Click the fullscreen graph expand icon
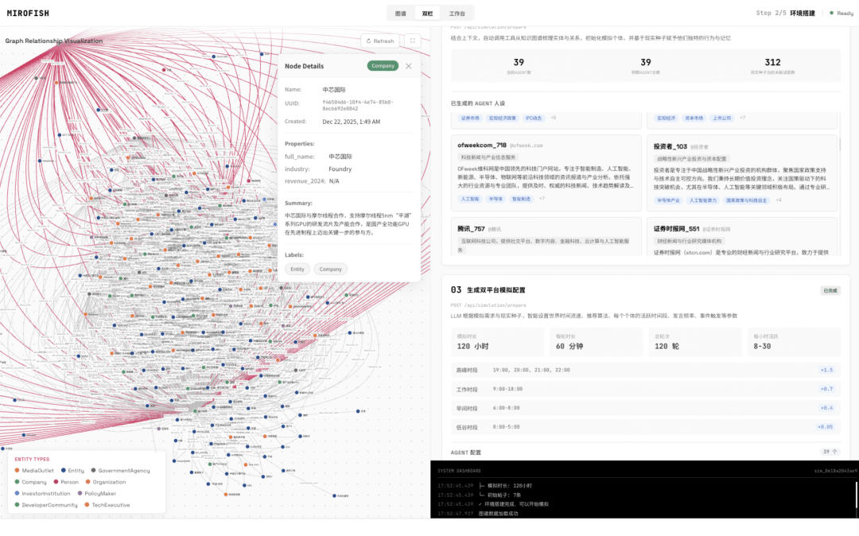 (412, 41)
